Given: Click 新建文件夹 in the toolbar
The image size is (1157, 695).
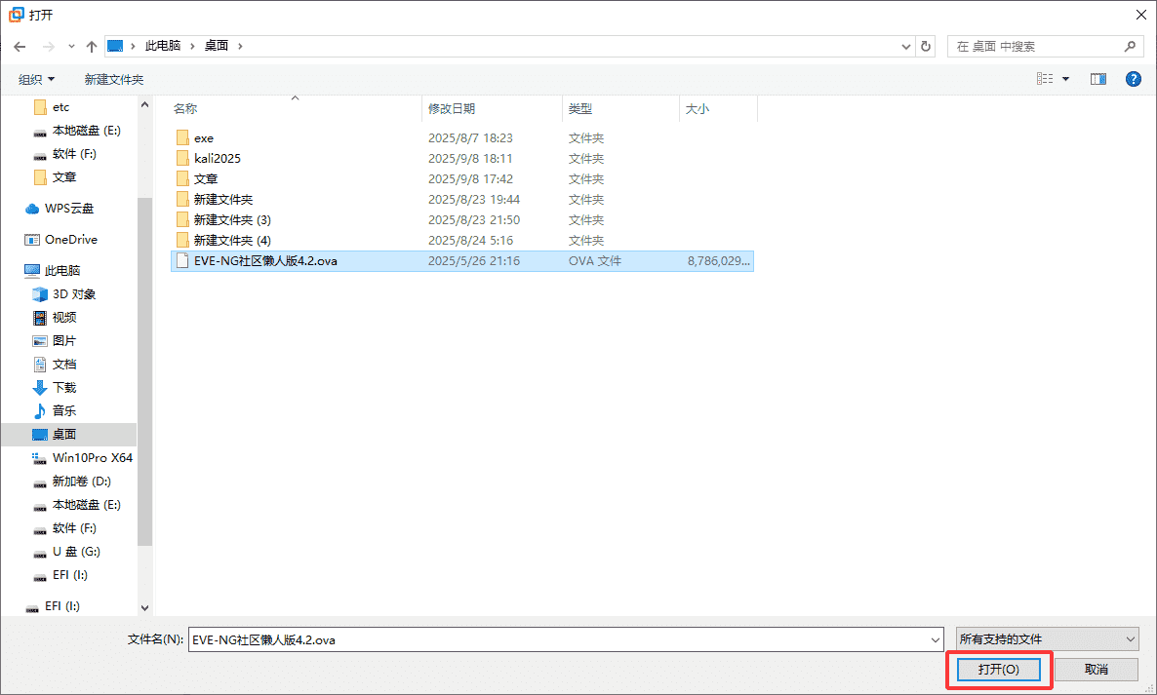Looking at the screenshot, I should [113, 79].
